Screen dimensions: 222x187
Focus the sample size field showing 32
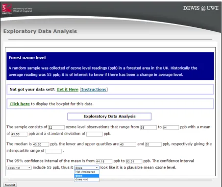(56, 127)
